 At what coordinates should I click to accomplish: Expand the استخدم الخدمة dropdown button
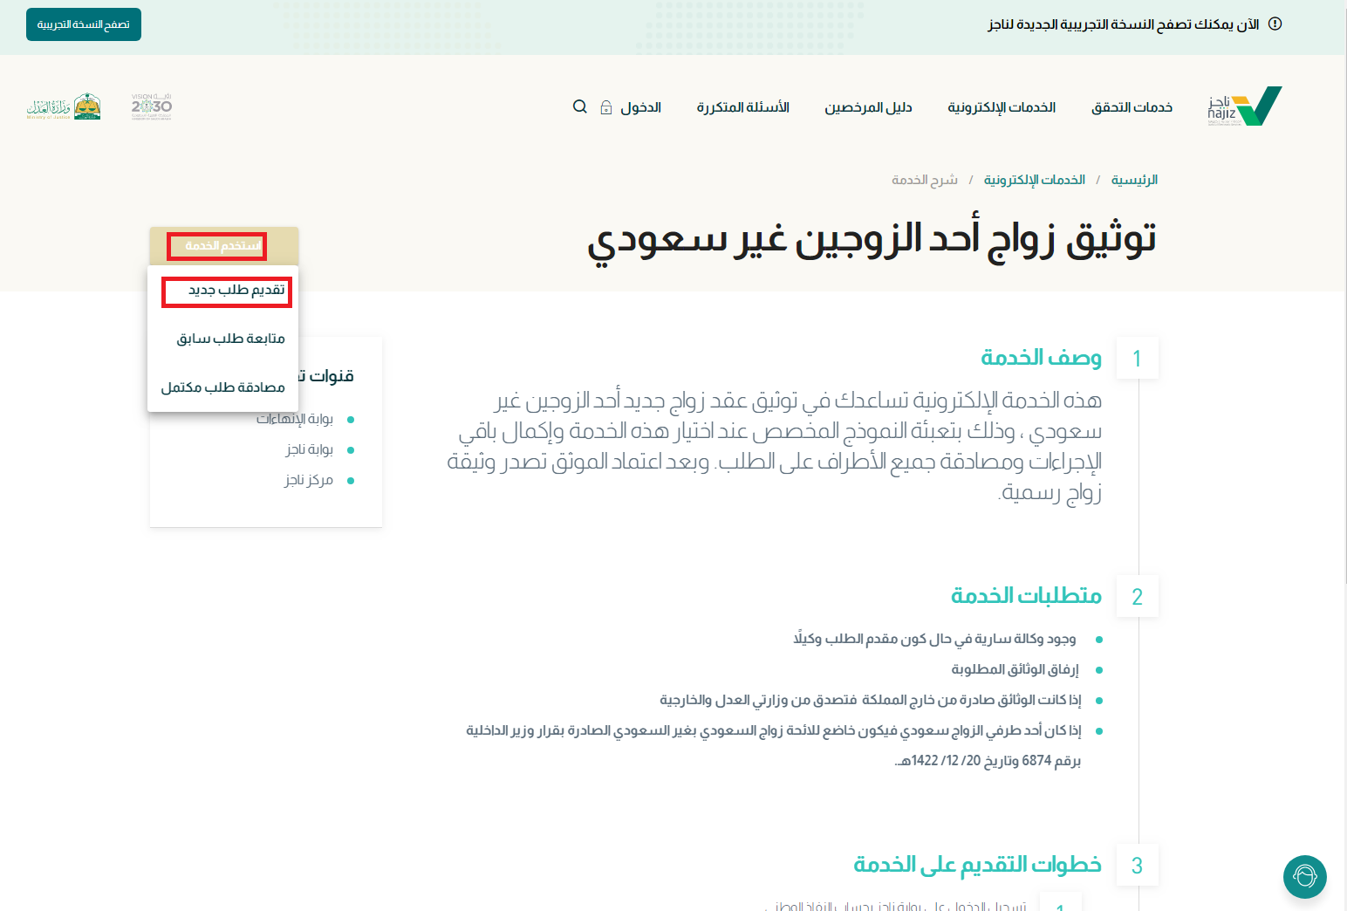tap(224, 246)
